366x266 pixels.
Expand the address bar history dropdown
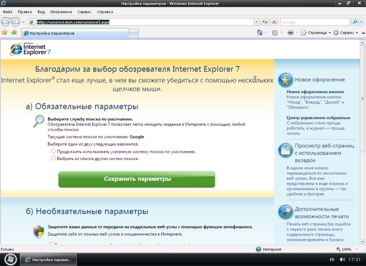tap(257, 22)
